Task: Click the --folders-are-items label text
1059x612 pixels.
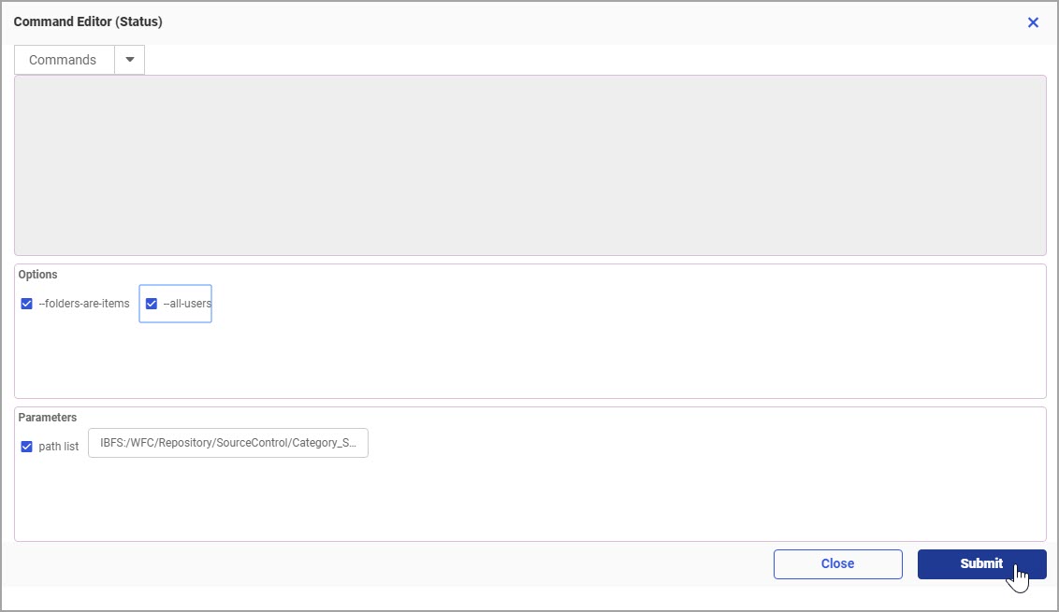Action: pyautogui.click(x=84, y=304)
